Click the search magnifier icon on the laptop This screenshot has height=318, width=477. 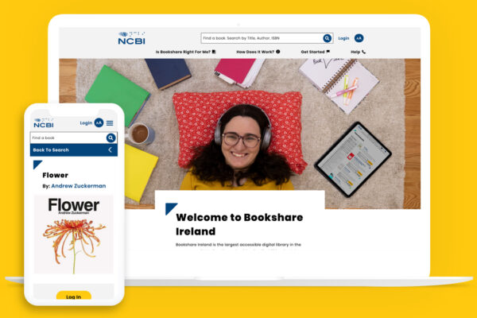pyautogui.click(x=327, y=38)
